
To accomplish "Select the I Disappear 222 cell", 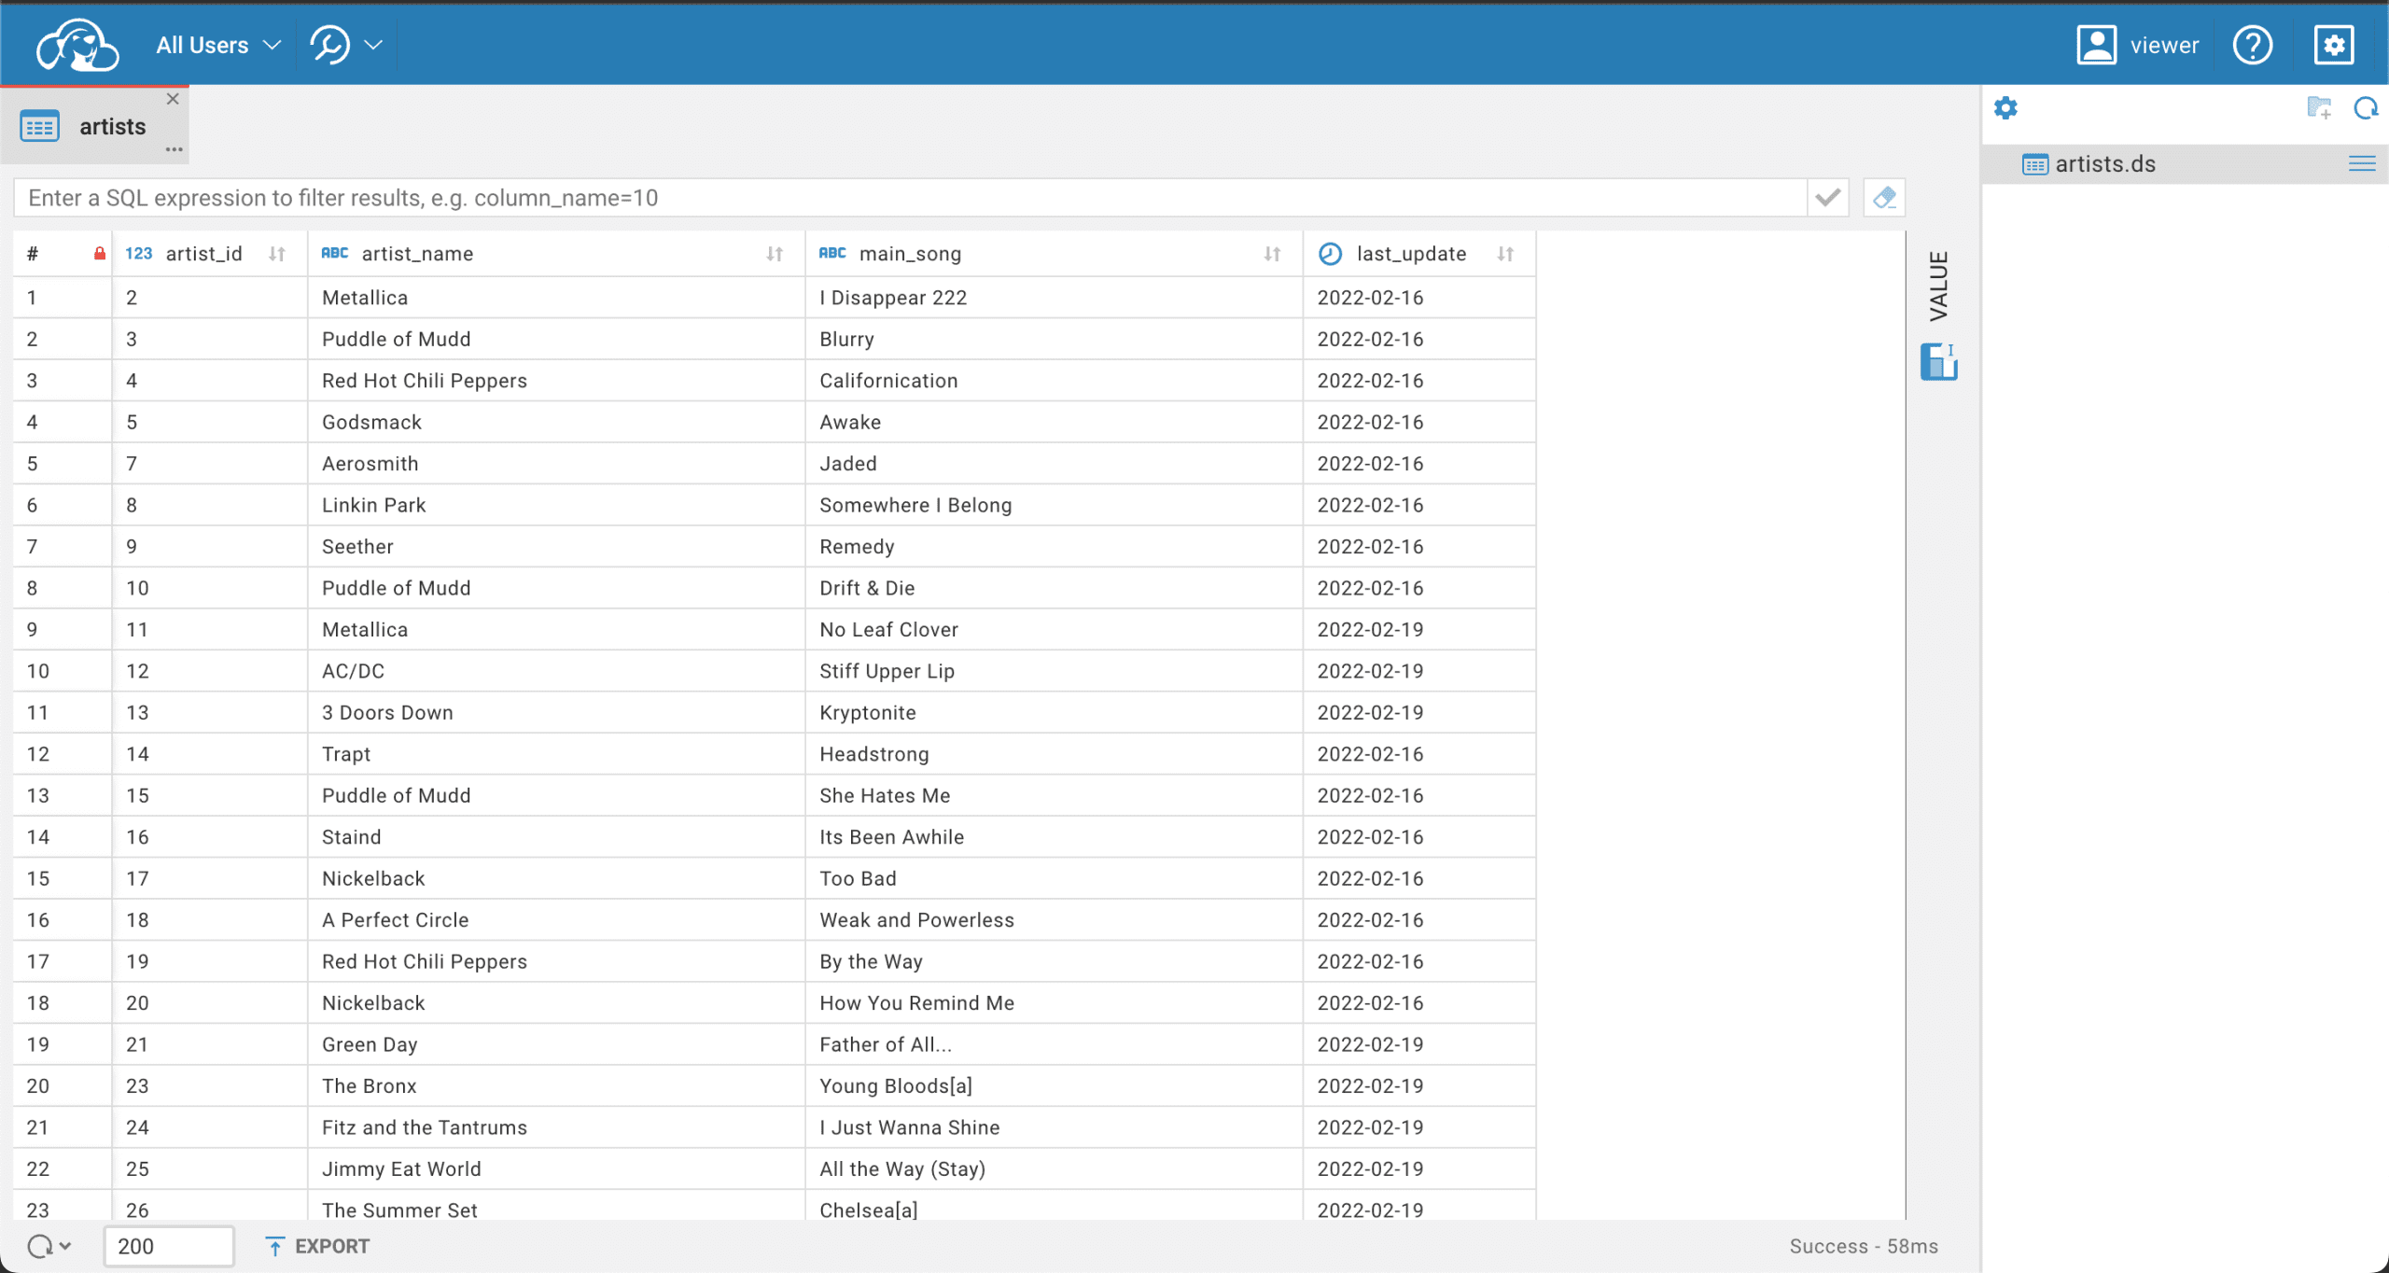I will tap(1054, 298).
